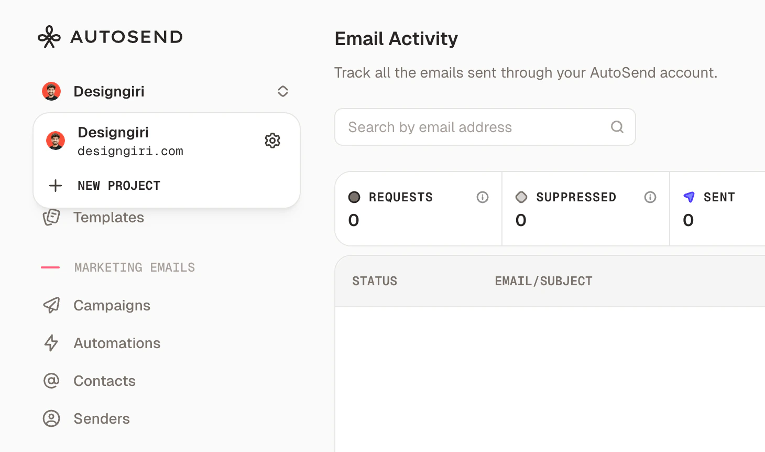Click the search magnifier icon
The height and width of the screenshot is (452, 765).
tap(617, 127)
